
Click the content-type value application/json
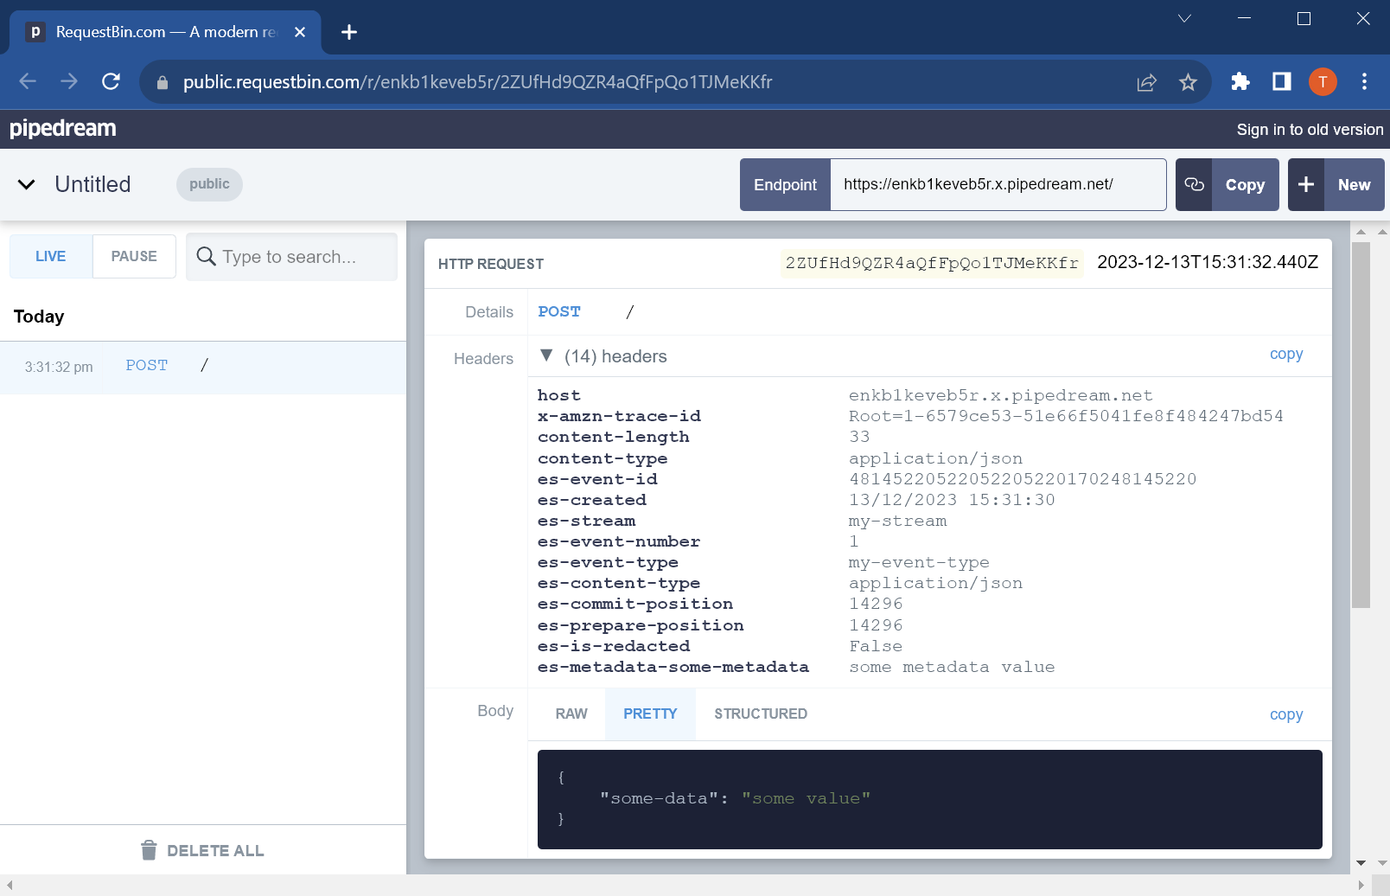[935, 458]
